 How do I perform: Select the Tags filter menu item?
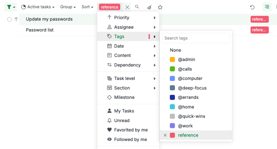click(x=128, y=36)
